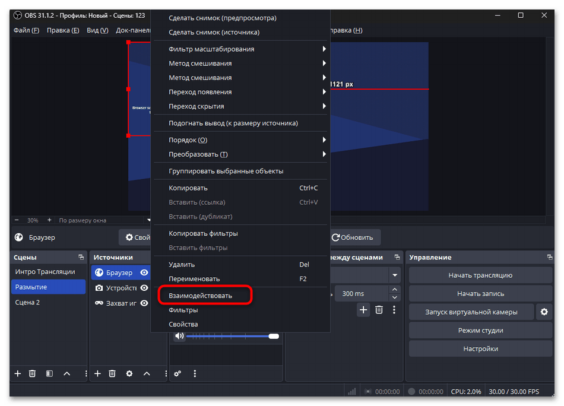
Task: Hide the Браузер source with eye icon
Action: tap(144, 272)
